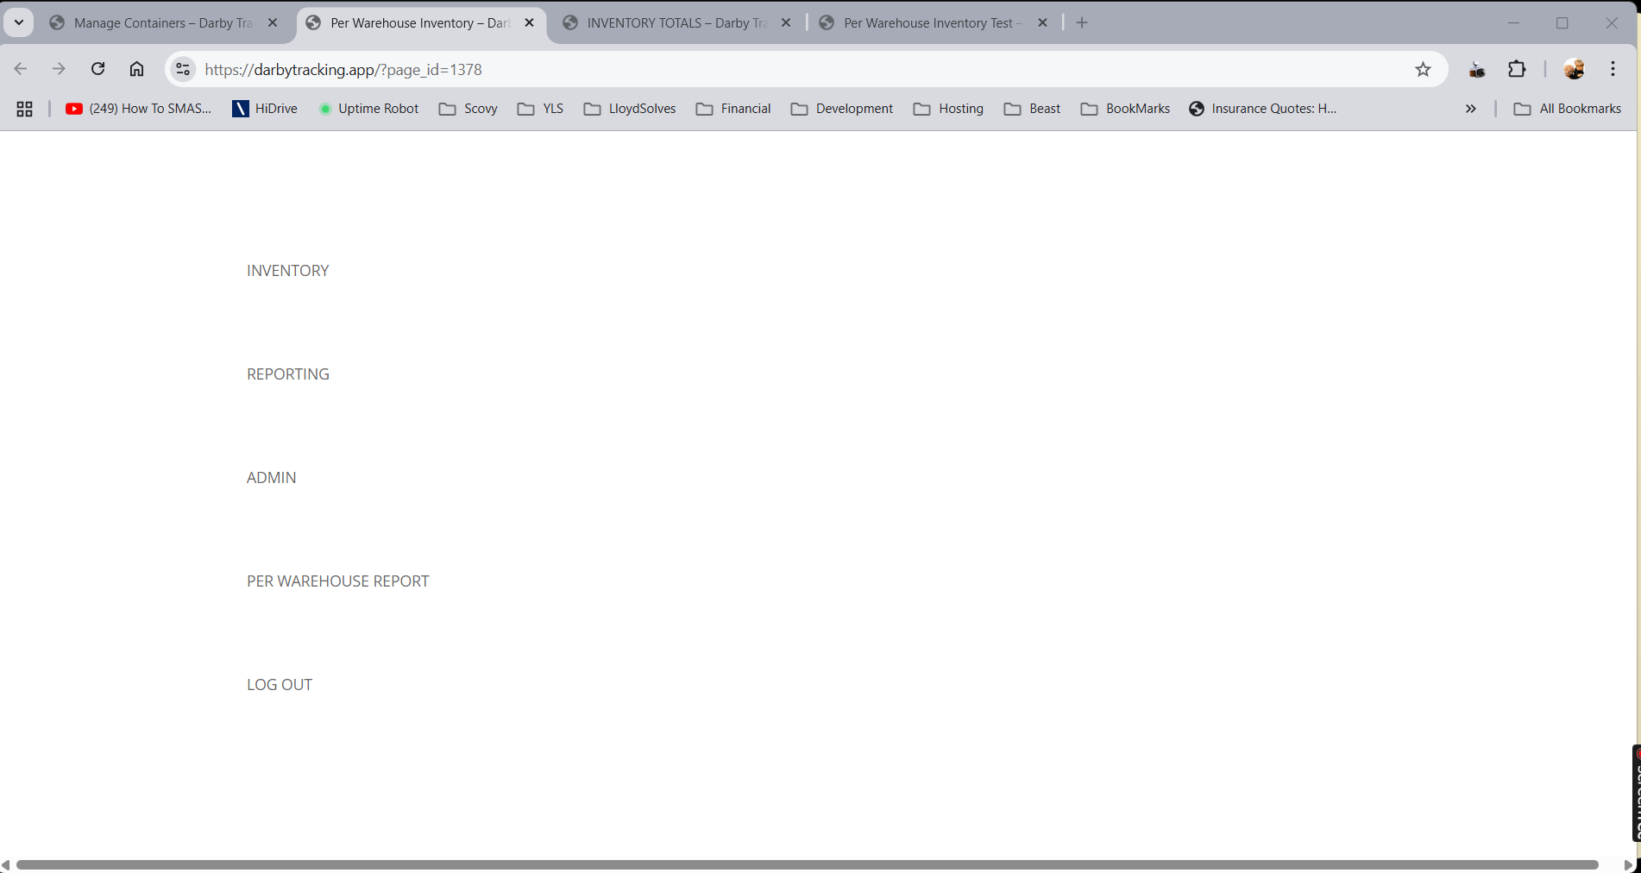Minimize the browser window
Viewport: 1641px width, 873px height.
point(1513,23)
